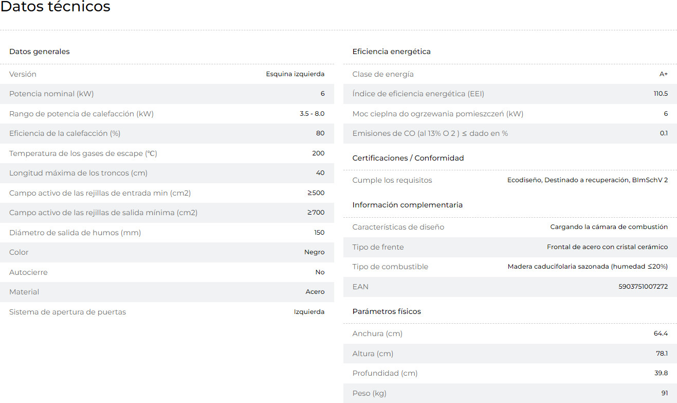The height and width of the screenshot is (403, 677).
Task: Click the "Datos técnicos" heading
Action: pyautogui.click(x=55, y=7)
